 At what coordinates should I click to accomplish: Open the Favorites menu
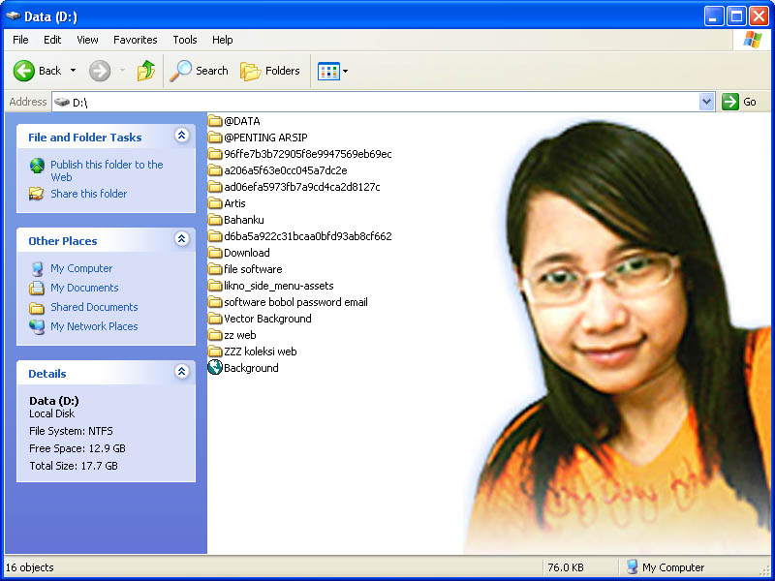136,40
